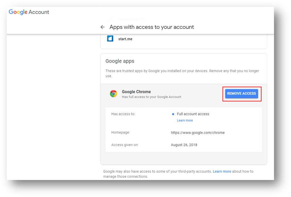
Task: Open Learn more under Full account access
Action: pos(185,120)
